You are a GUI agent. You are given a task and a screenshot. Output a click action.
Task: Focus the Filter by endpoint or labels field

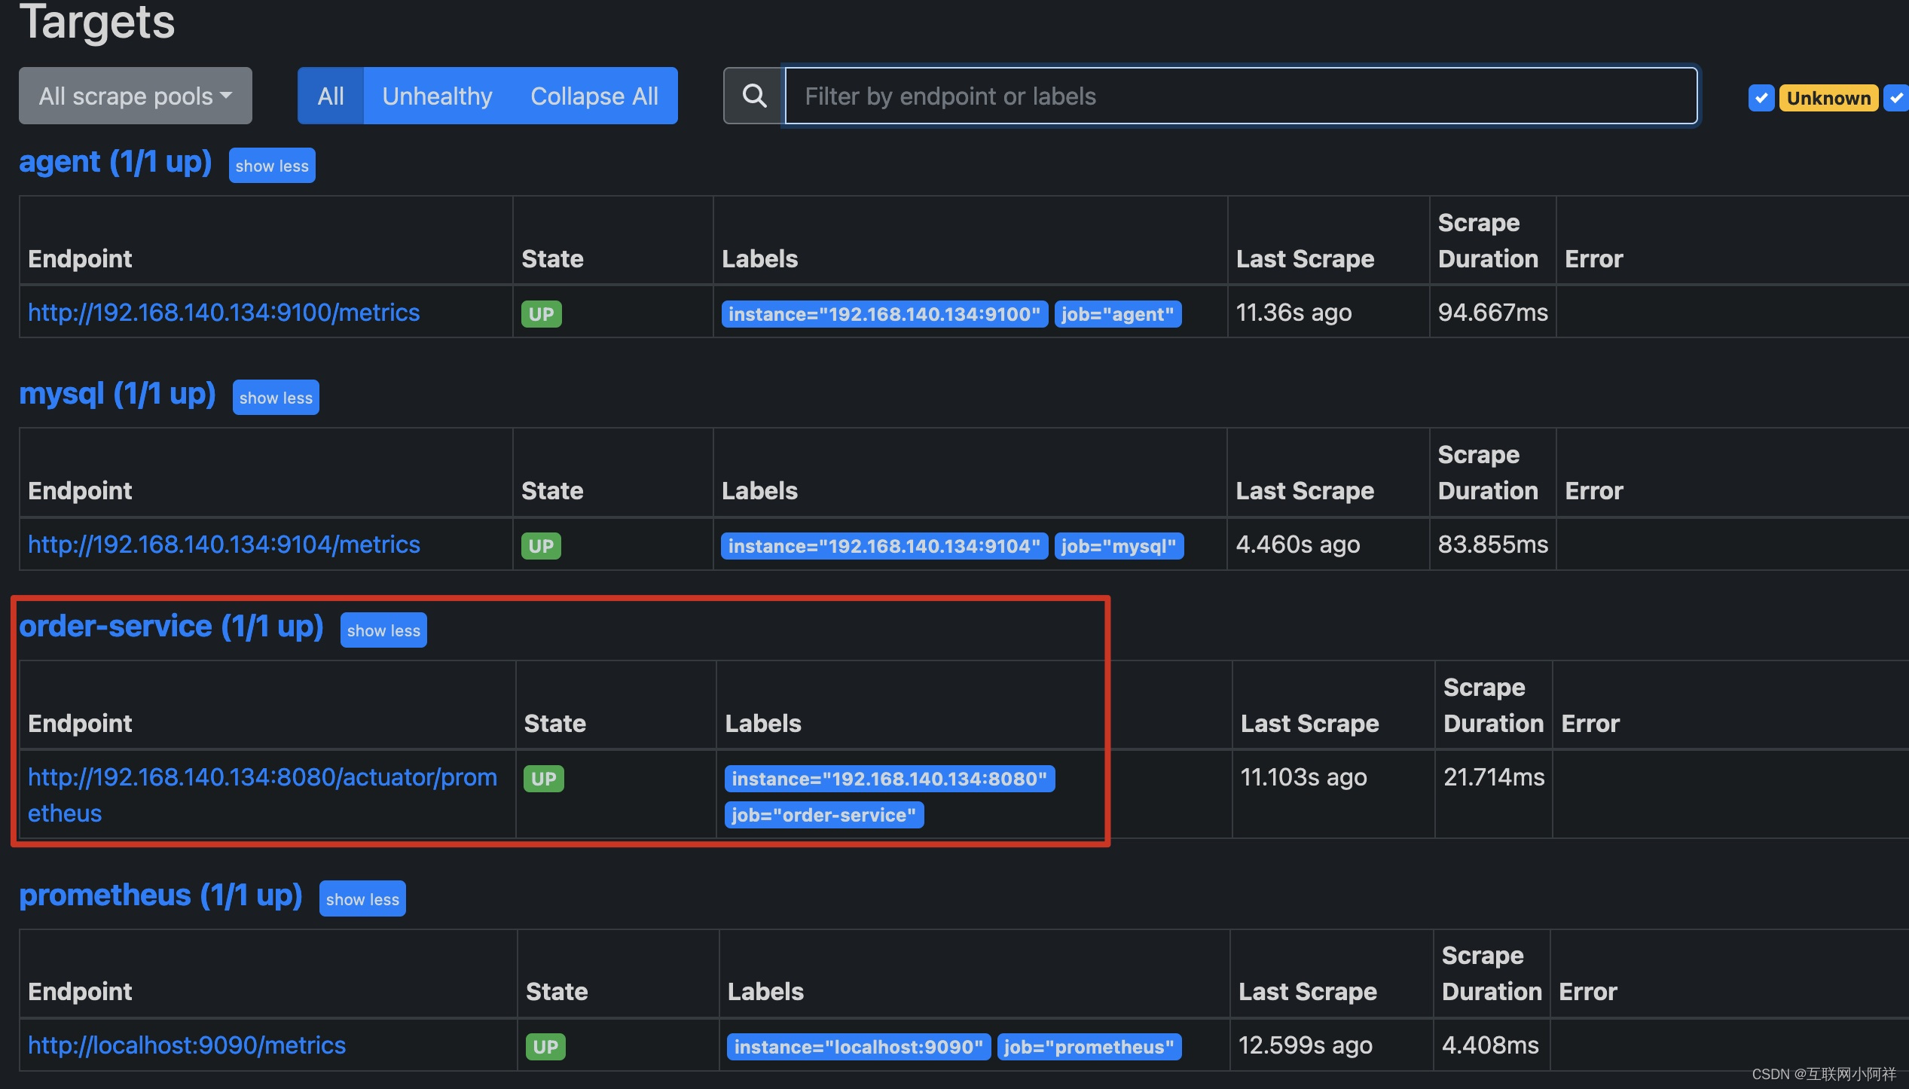pyautogui.click(x=1241, y=96)
